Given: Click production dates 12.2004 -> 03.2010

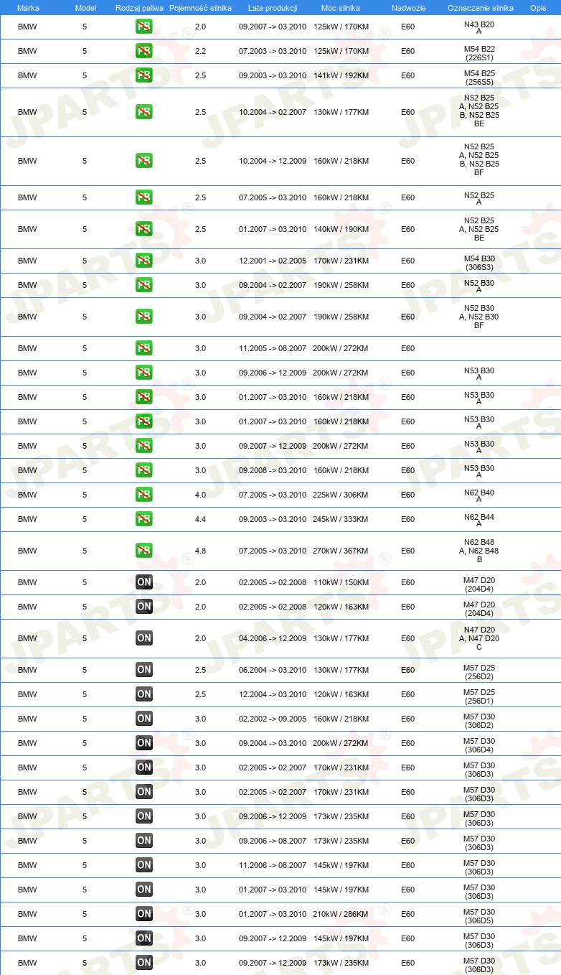Looking at the screenshot, I should click(273, 694).
